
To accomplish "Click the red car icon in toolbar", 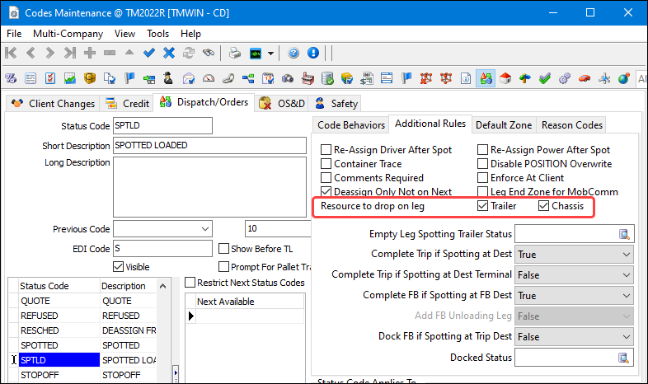I will click(x=584, y=79).
